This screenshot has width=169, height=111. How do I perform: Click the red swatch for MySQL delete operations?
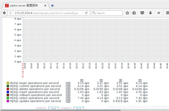8,89
